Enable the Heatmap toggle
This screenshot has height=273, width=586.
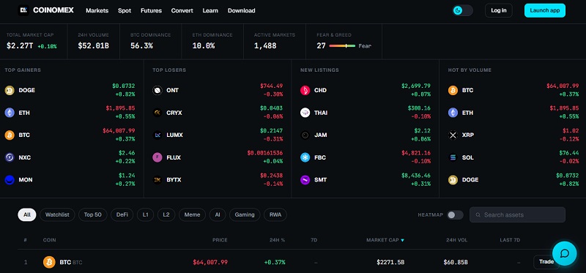[455, 215]
